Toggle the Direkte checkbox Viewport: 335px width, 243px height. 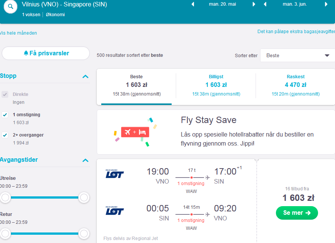click(x=5, y=94)
